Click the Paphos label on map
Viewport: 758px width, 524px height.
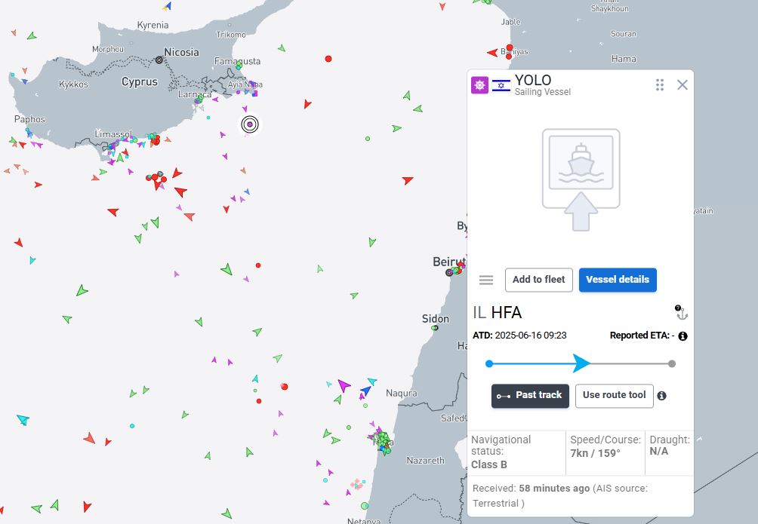(x=29, y=119)
